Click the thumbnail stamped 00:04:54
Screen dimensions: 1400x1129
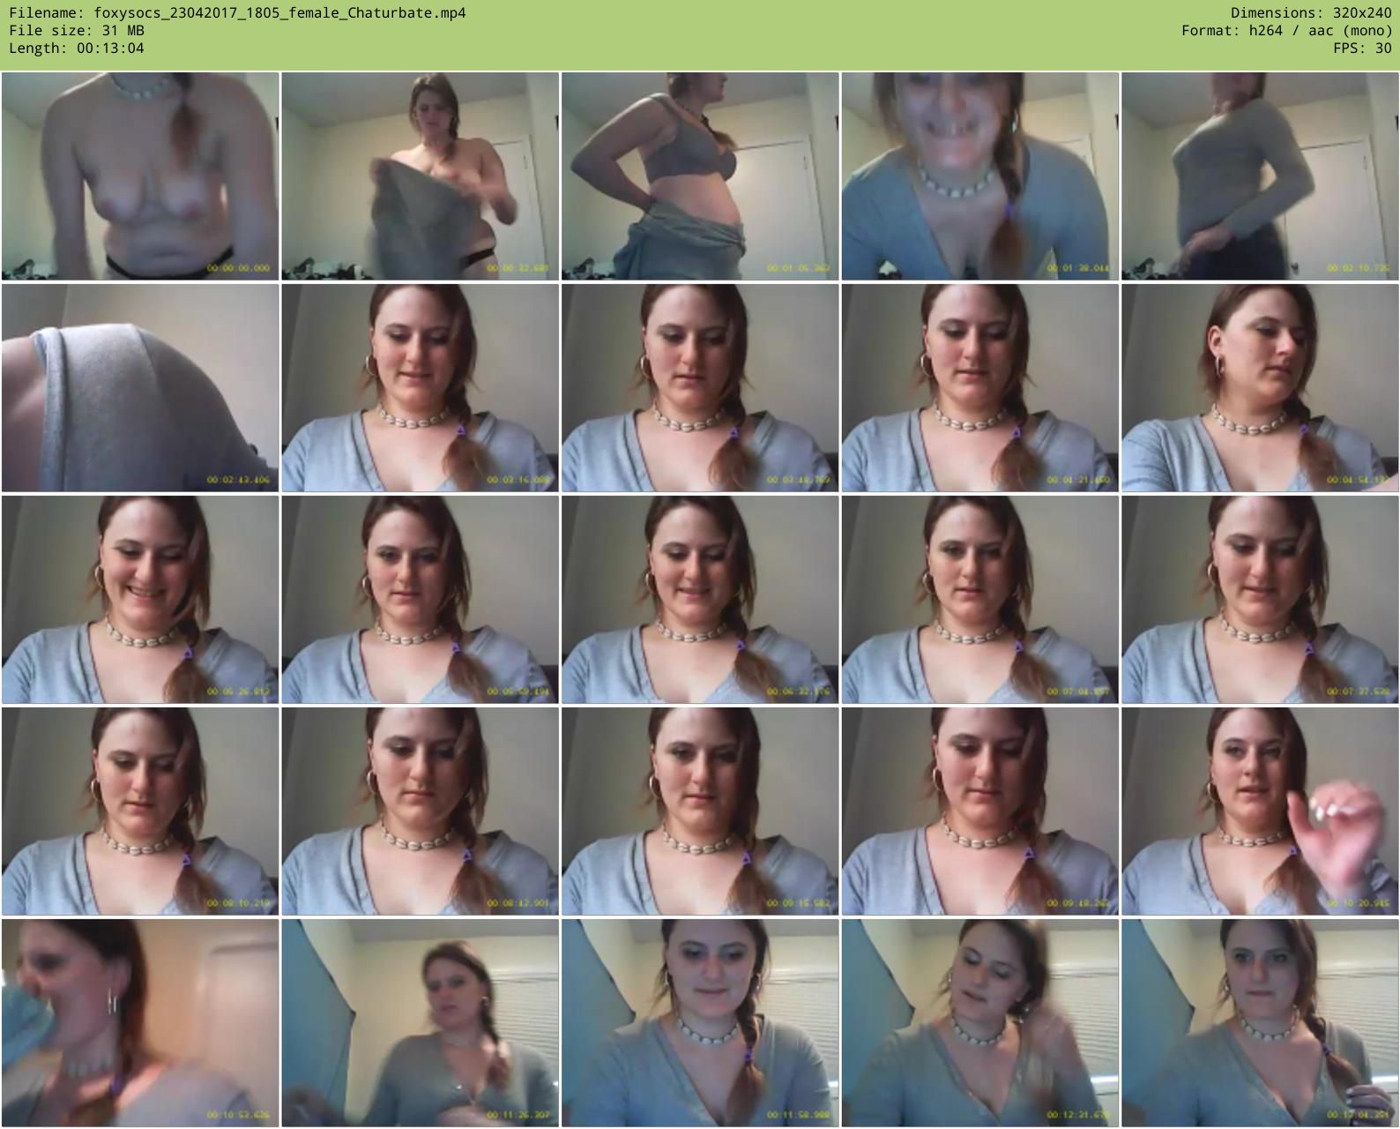(x=1260, y=388)
